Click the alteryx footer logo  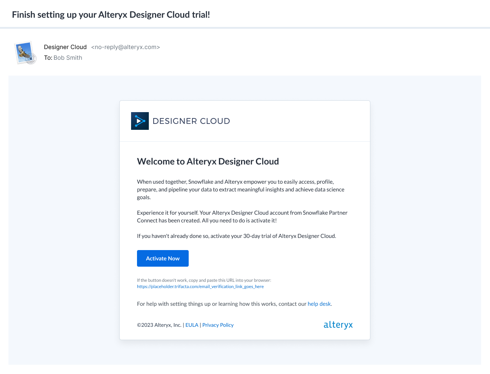(x=338, y=325)
